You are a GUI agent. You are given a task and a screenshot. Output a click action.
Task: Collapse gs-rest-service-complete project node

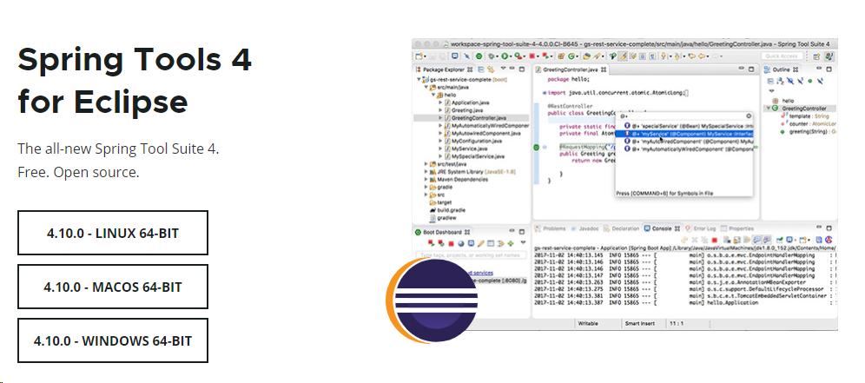point(419,80)
